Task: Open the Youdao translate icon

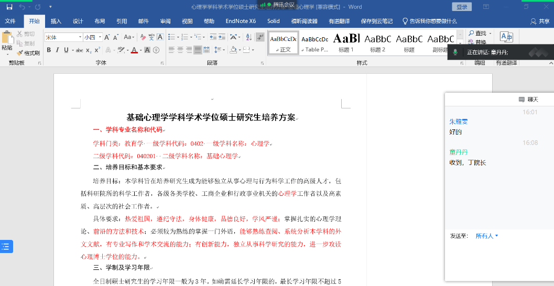Action: pos(506,37)
